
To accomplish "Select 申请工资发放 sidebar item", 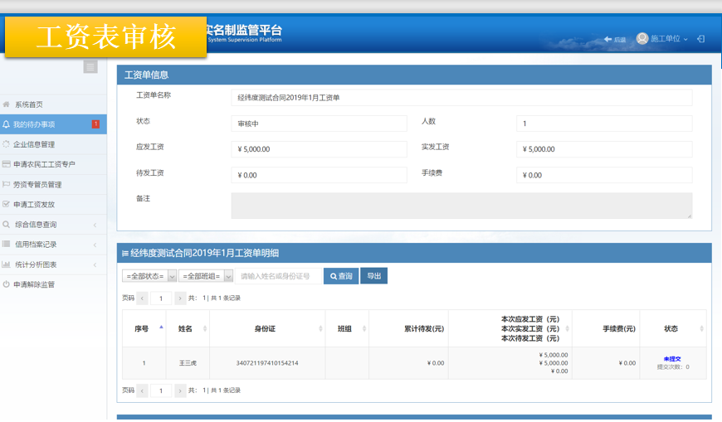I will click(34, 205).
